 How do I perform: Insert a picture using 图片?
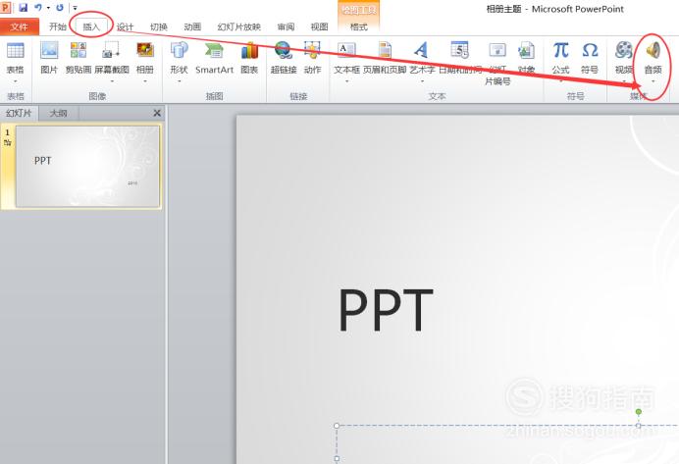point(49,51)
